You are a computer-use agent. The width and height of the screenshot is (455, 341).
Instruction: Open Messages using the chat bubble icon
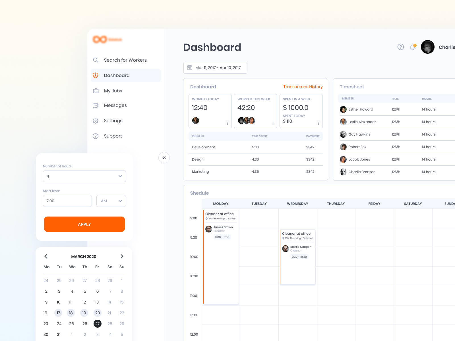pyautogui.click(x=96, y=105)
